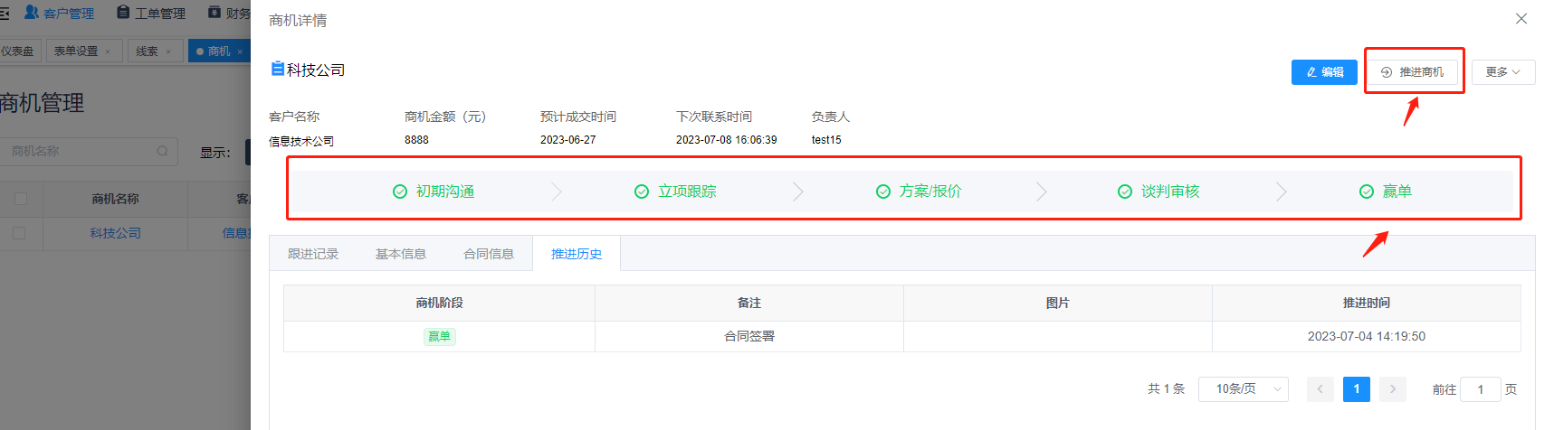Close the 商机详情 panel with the X
Viewport: 1554px width, 430px height.
pyautogui.click(x=1521, y=19)
